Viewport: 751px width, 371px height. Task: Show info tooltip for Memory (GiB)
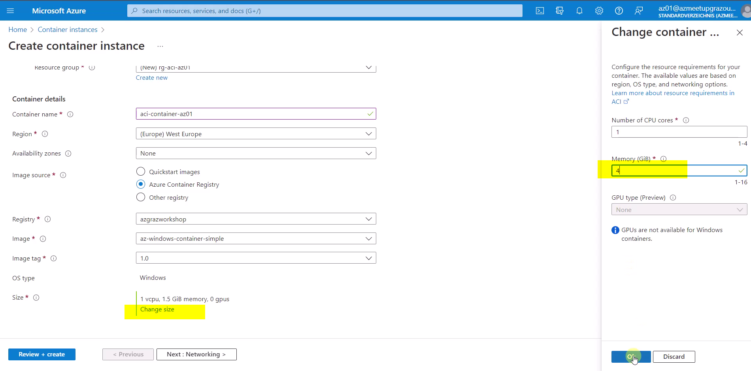click(663, 159)
